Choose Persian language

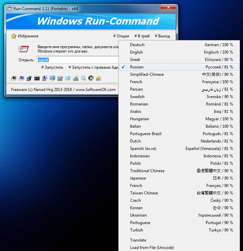point(179,89)
